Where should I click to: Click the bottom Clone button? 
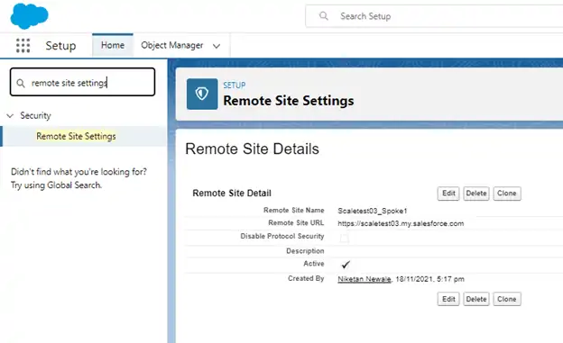[x=507, y=299]
